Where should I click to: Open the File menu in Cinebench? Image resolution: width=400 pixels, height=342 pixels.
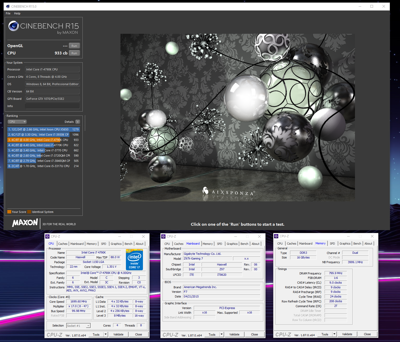pos(8,13)
